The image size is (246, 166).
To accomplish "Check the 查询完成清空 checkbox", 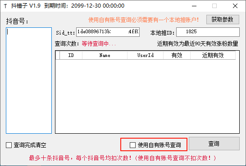I will click(x=9, y=145).
